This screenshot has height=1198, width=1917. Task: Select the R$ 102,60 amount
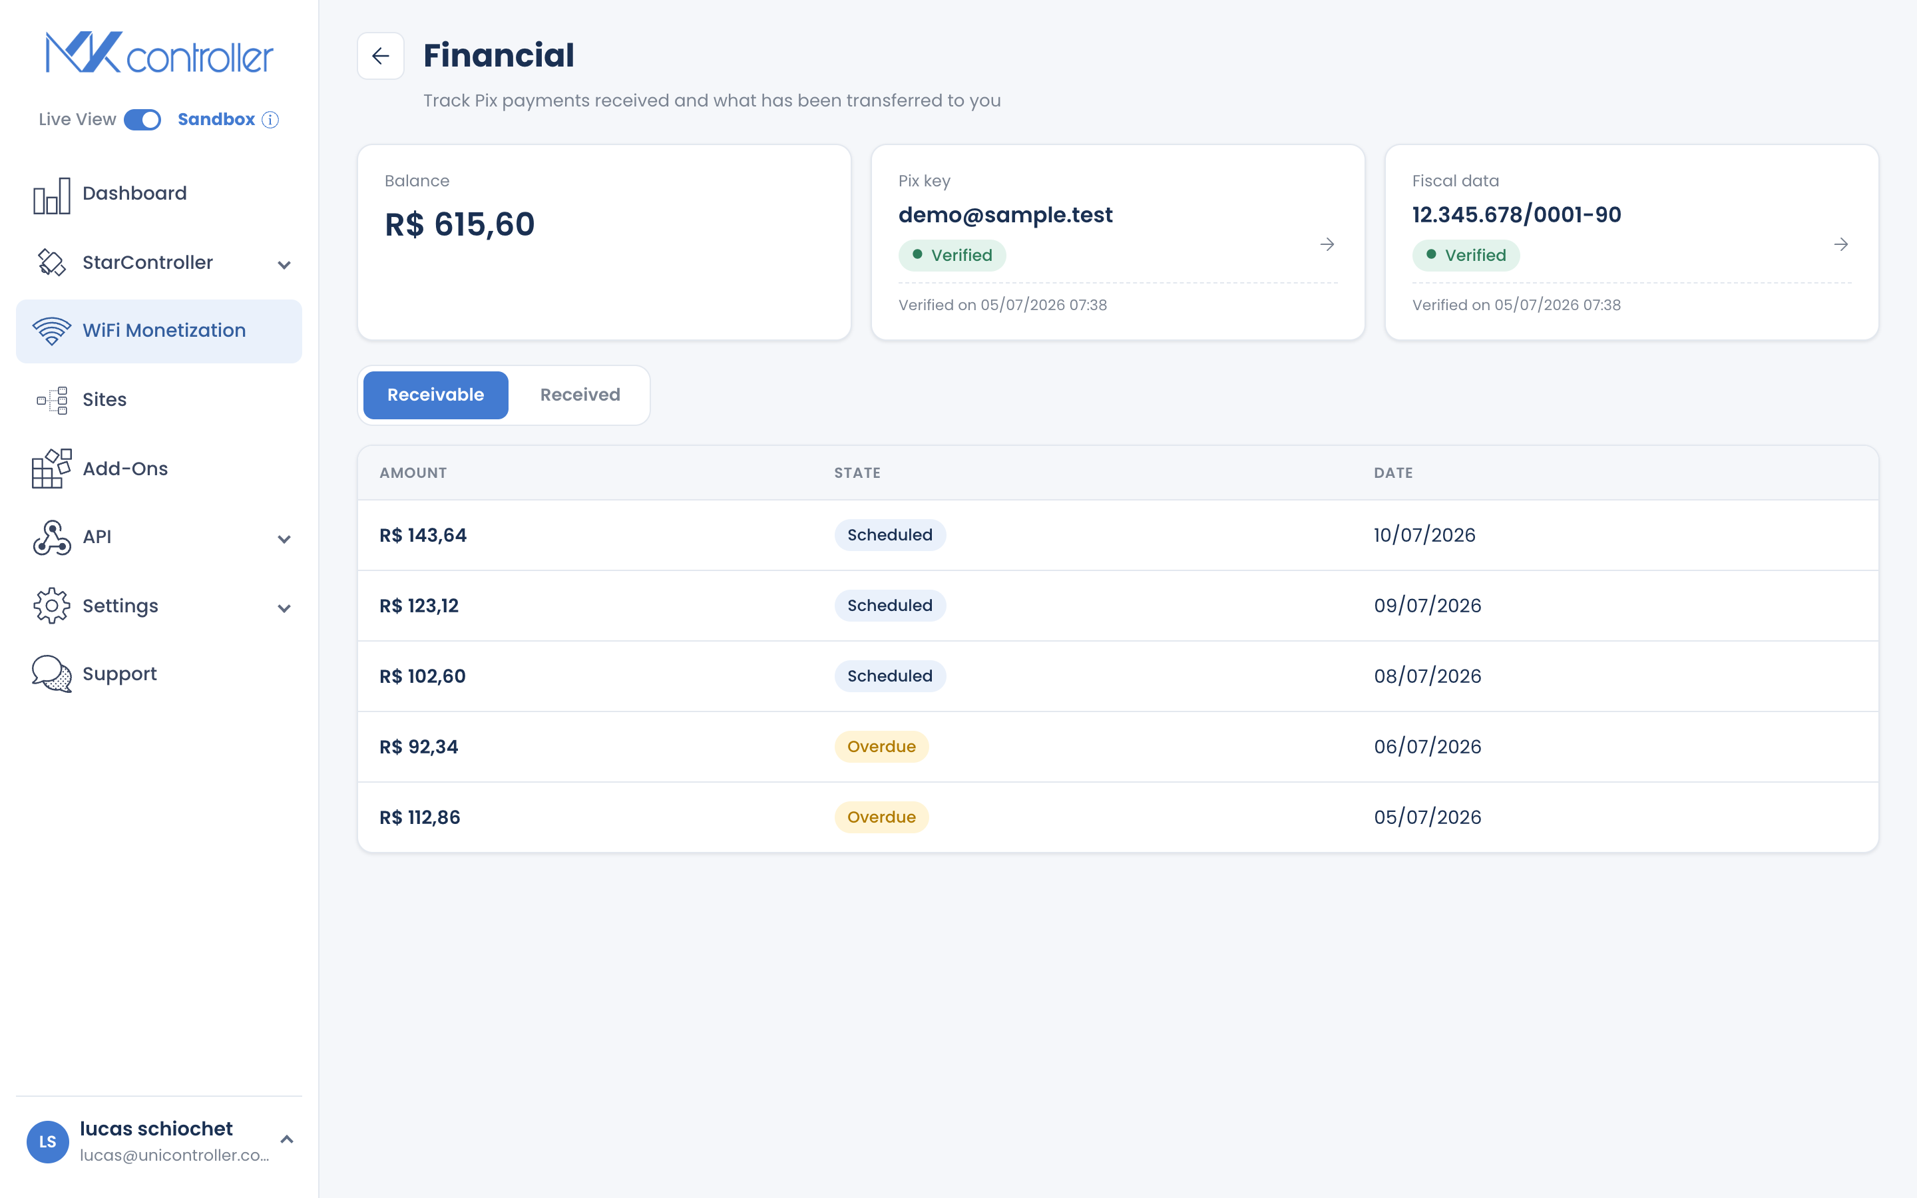click(422, 676)
